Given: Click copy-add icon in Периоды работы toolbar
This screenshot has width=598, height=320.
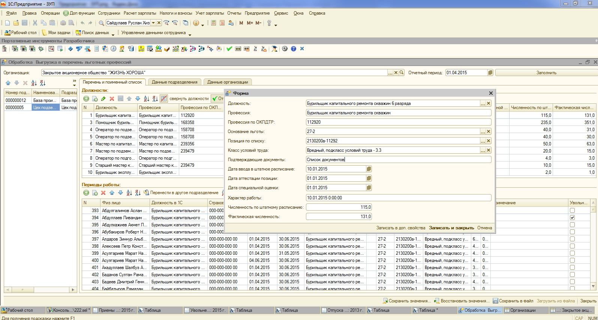Looking at the screenshot, I should [95, 193].
